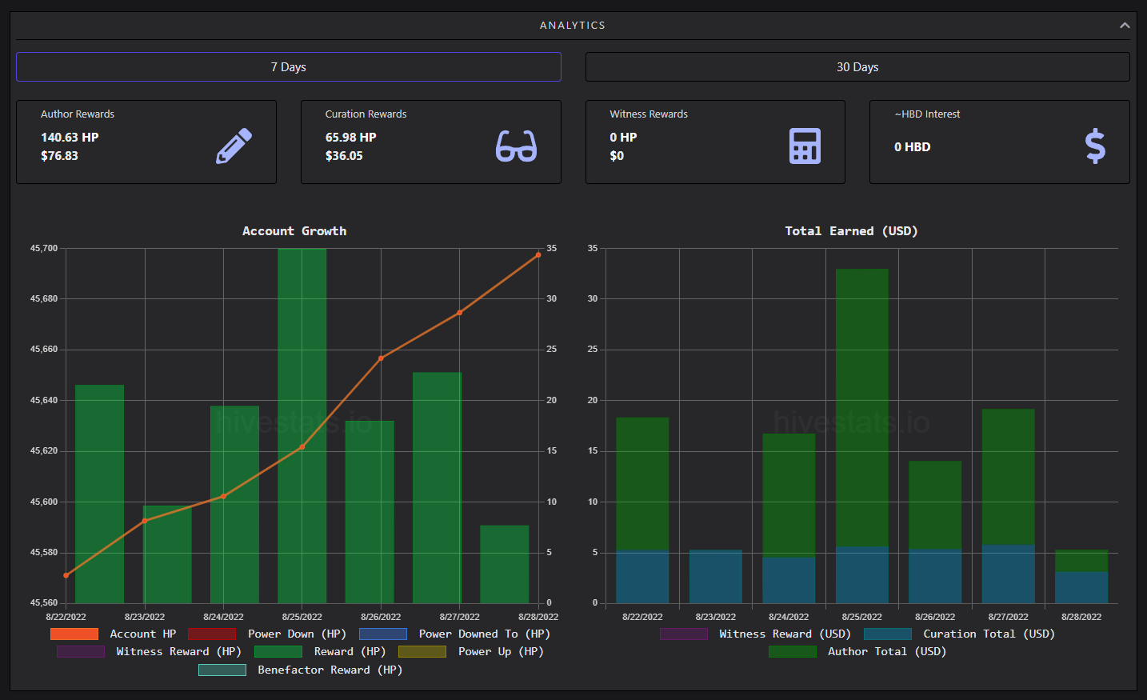The width and height of the screenshot is (1147, 700).
Task: Click the HBD Interest dollar icon
Action: click(x=1095, y=146)
